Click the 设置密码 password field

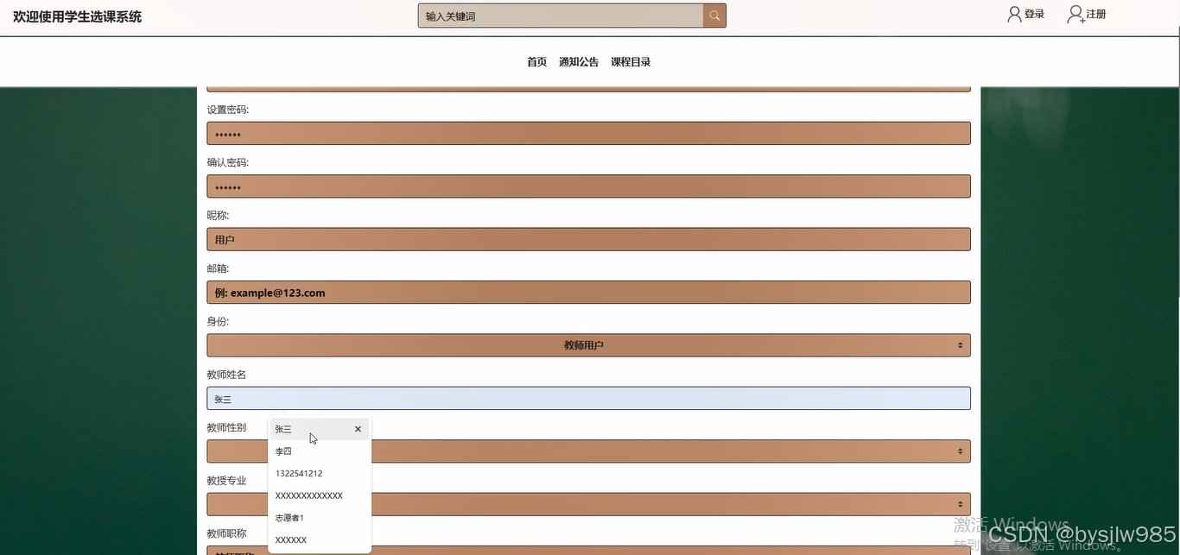click(x=588, y=133)
